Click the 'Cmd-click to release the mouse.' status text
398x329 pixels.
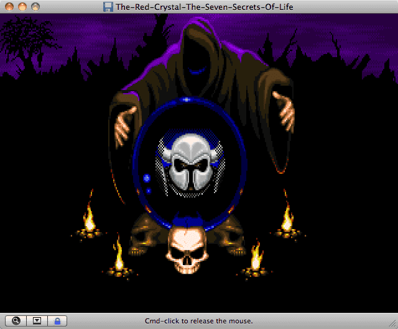coord(199,321)
